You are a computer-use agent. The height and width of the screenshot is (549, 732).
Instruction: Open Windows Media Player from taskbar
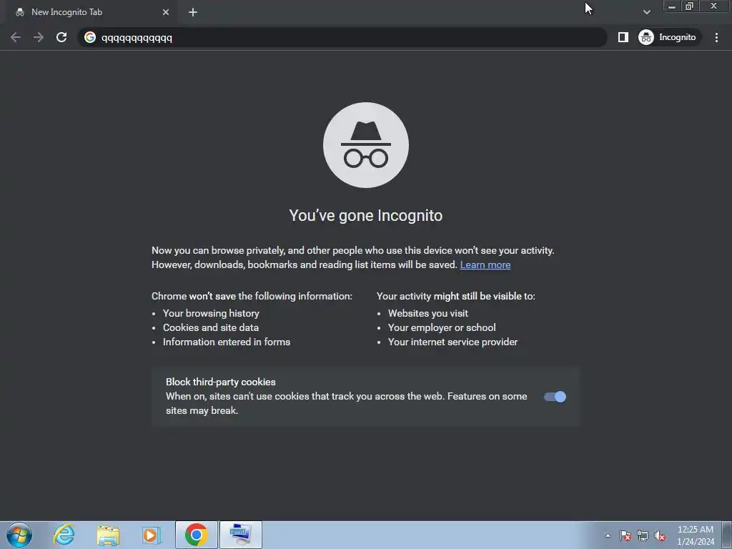[151, 535]
